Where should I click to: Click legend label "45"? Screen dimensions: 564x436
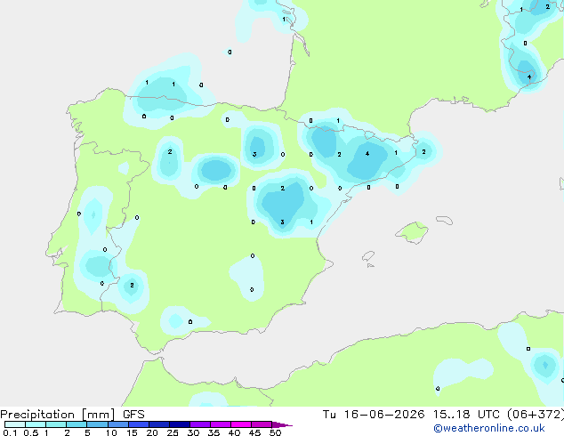(x=254, y=432)
